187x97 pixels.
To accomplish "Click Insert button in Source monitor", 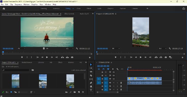I will click(63, 57).
